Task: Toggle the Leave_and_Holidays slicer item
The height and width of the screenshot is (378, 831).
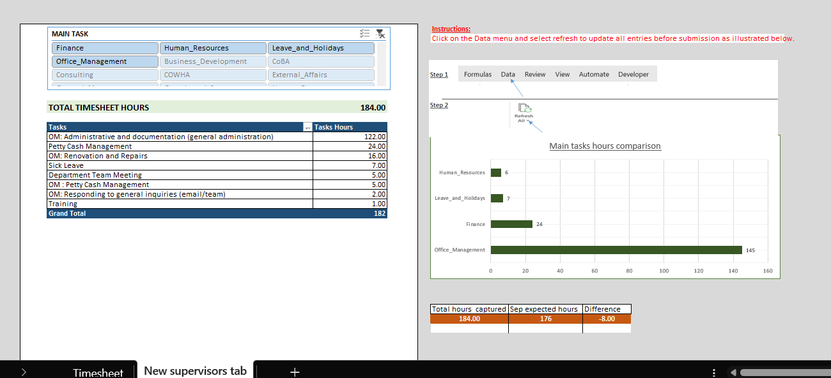Action: tap(321, 49)
